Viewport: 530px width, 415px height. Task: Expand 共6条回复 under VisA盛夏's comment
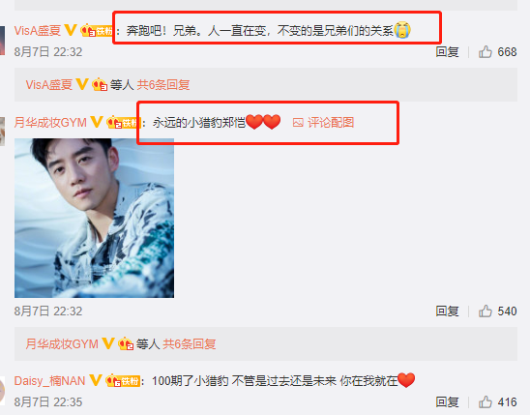(x=162, y=84)
